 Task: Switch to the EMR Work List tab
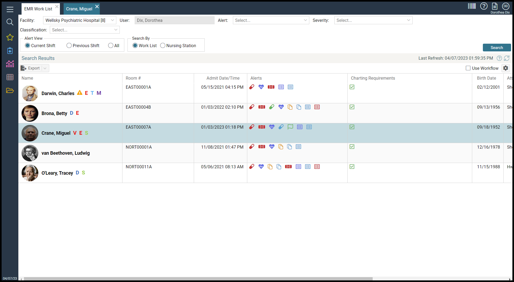coord(38,9)
